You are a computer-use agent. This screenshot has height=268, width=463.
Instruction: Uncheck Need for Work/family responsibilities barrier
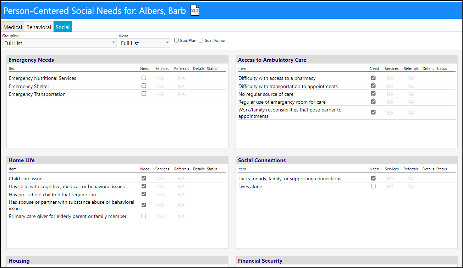[x=373, y=112]
